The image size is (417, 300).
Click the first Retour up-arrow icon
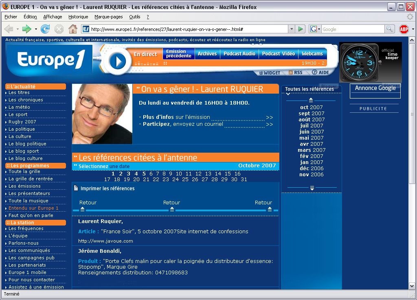tap(82, 209)
